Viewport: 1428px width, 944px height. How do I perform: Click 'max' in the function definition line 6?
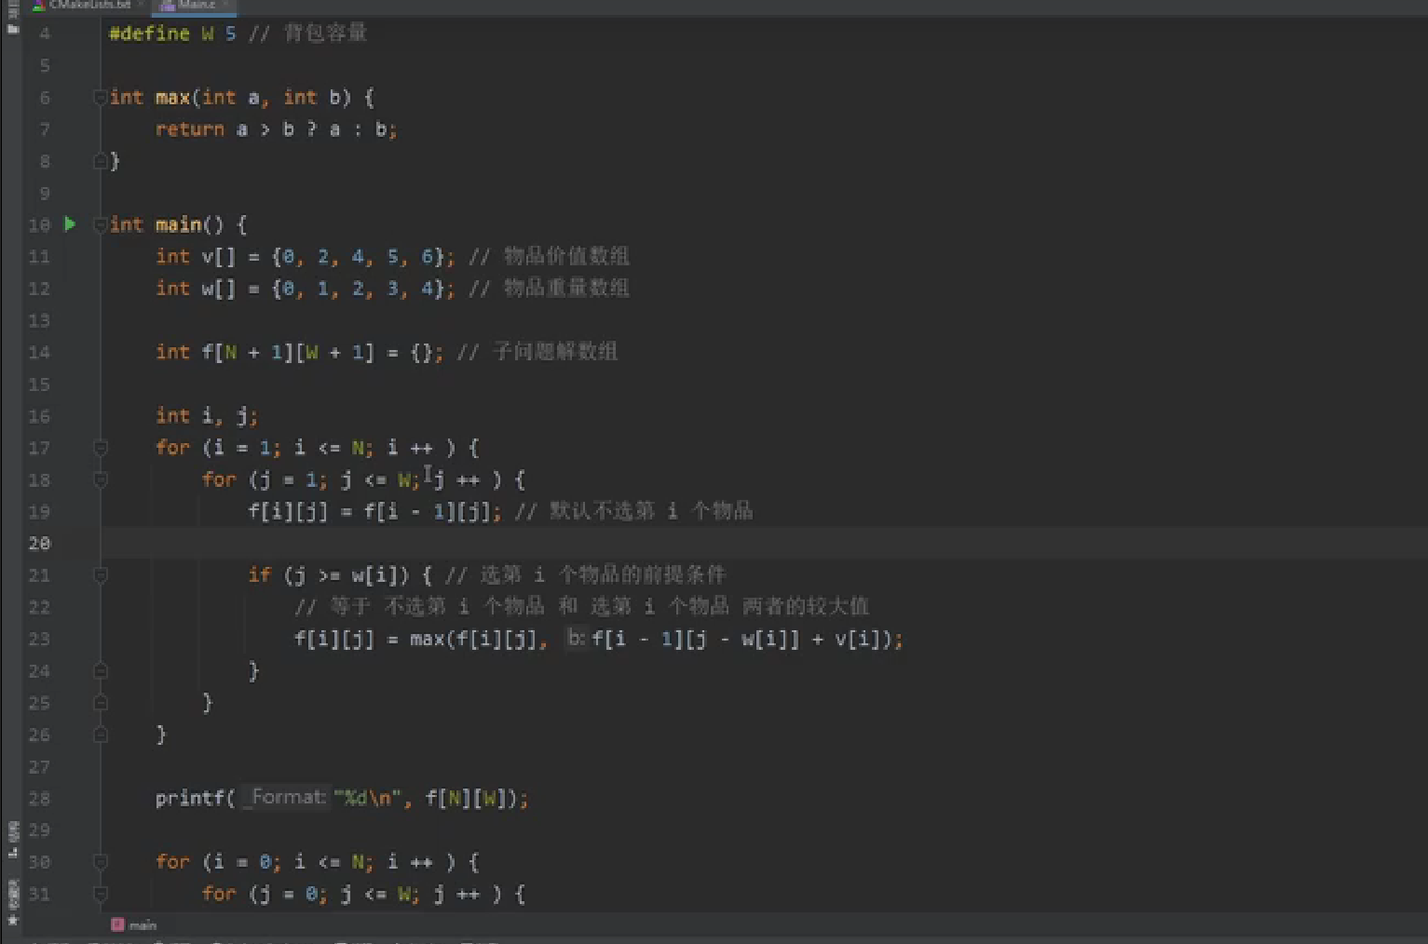pos(172,97)
